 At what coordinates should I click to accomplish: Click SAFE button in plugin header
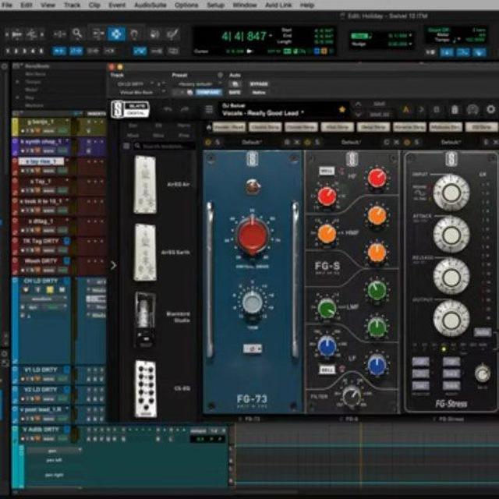[x=235, y=92]
